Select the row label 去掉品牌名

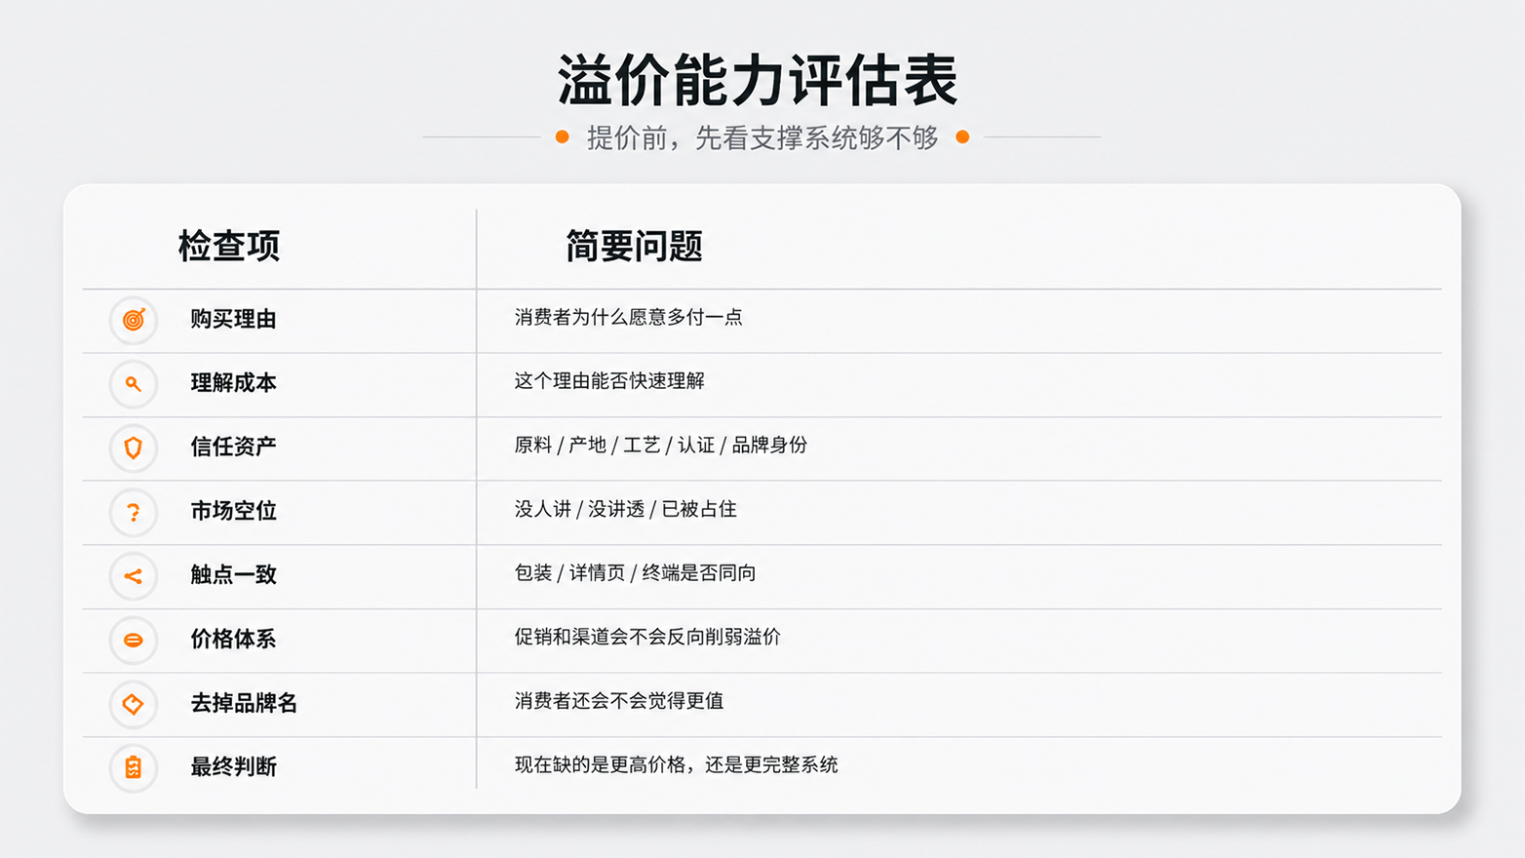[244, 703]
